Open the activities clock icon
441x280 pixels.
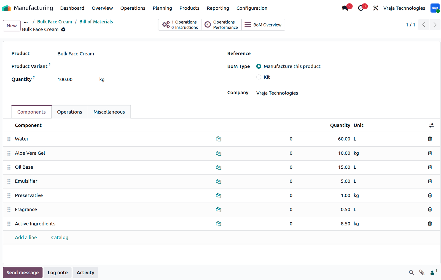361,8
